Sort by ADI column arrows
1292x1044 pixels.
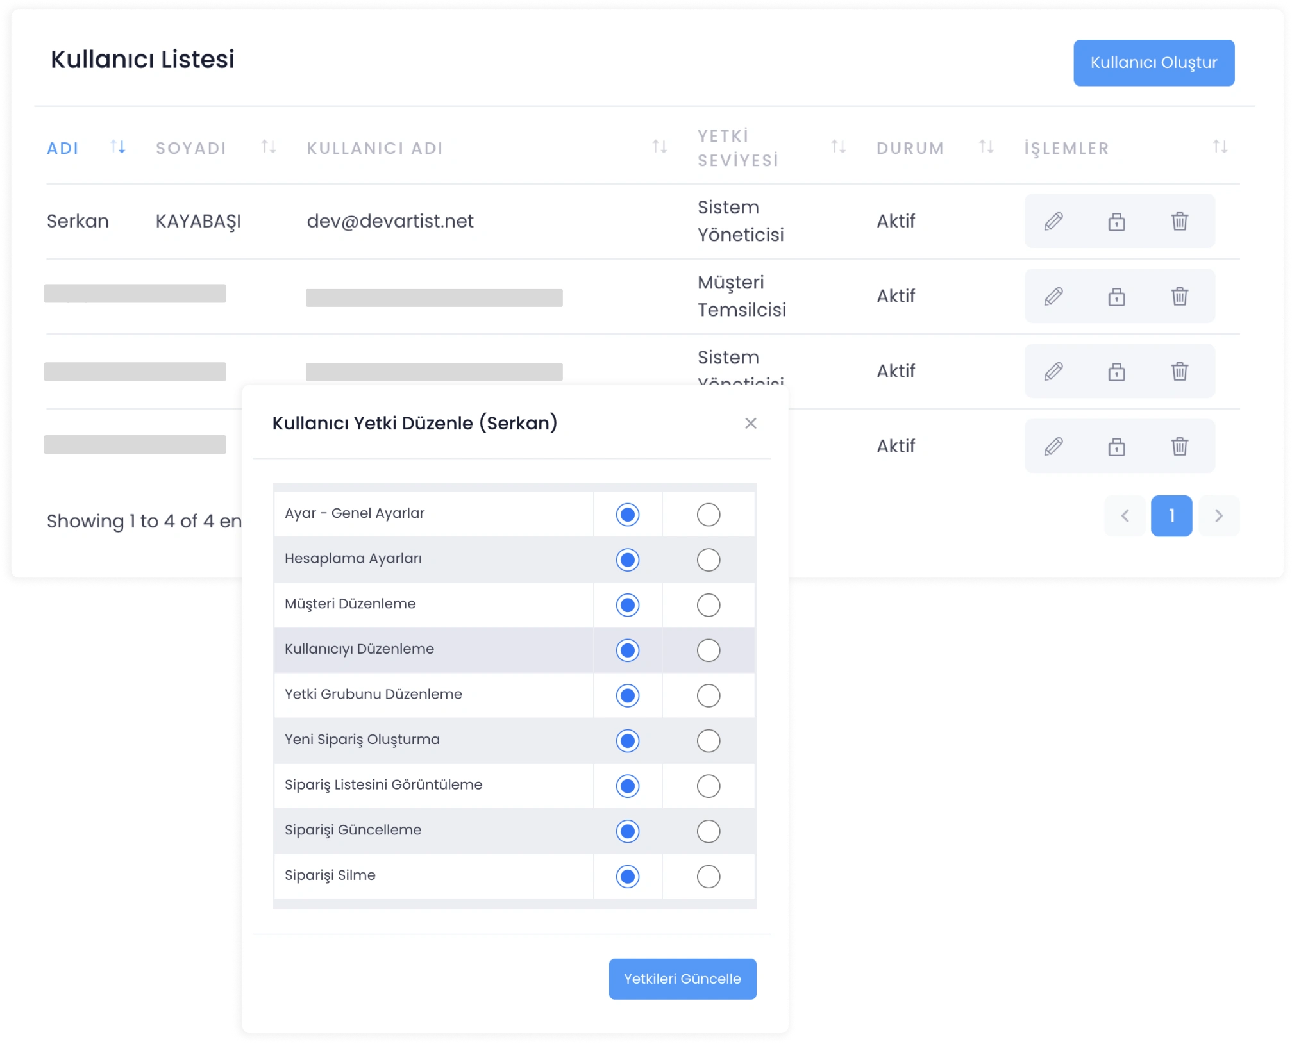pyautogui.click(x=118, y=147)
